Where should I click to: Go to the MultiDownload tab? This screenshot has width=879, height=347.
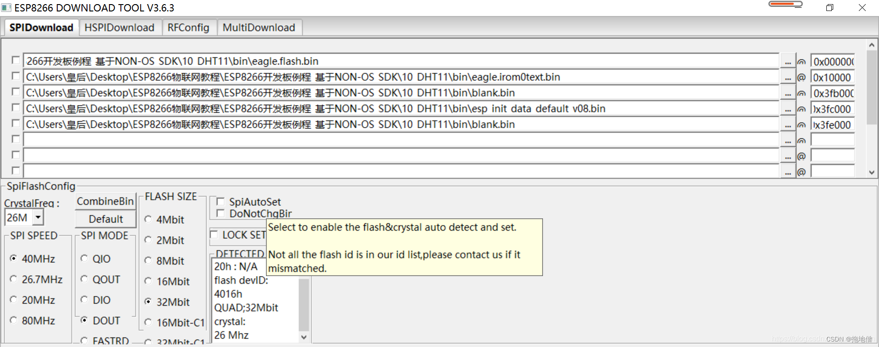(x=259, y=27)
